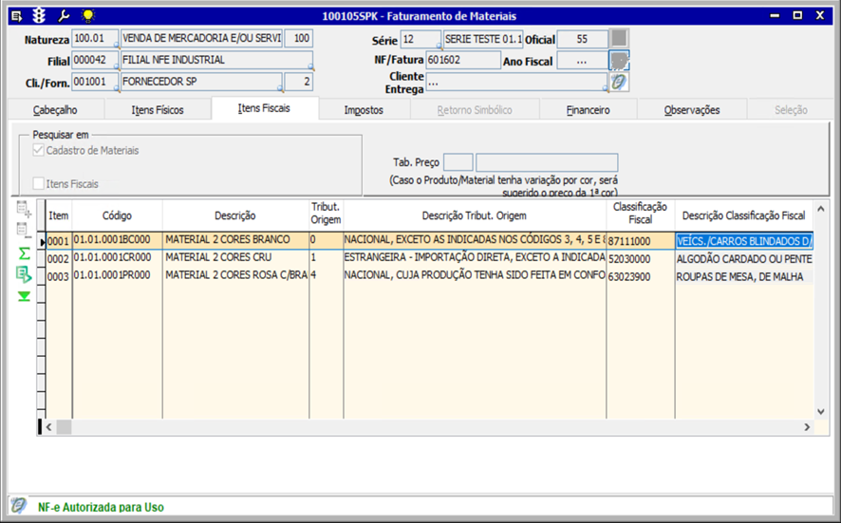
Task: Click classification cell 87111000
Action: click(641, 241)
